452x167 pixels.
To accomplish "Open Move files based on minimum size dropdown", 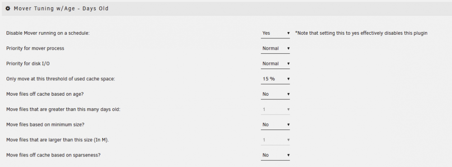I will point(275,125).
